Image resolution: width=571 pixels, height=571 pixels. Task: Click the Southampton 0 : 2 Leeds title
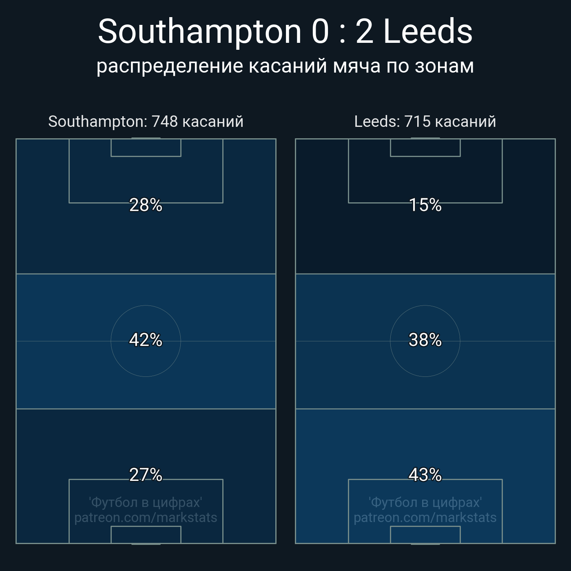coord(285,31)
